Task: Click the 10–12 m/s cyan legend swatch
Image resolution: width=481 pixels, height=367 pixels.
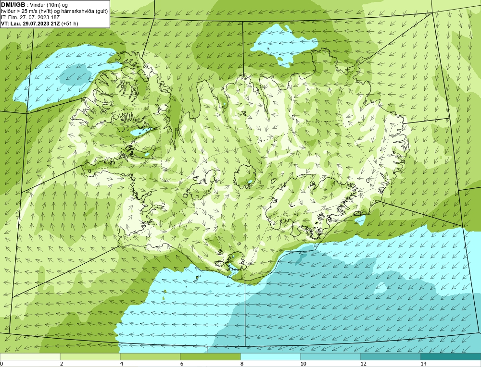Action: [331, 357]
